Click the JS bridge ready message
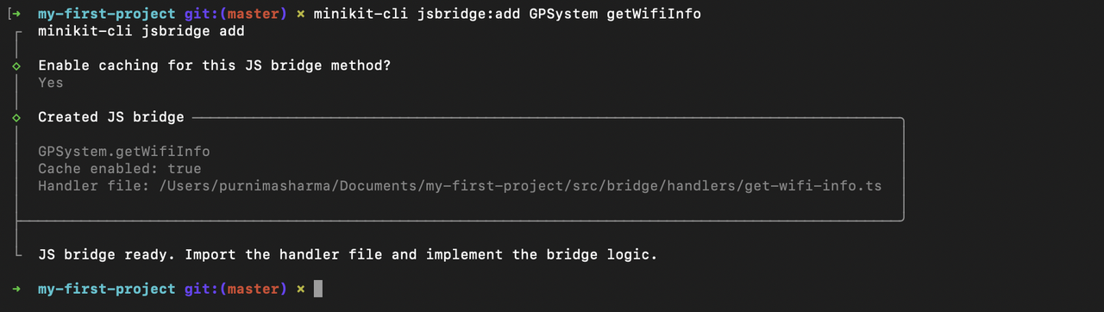The width and height of the screenshot is (1104, 312). pos(348,255)
